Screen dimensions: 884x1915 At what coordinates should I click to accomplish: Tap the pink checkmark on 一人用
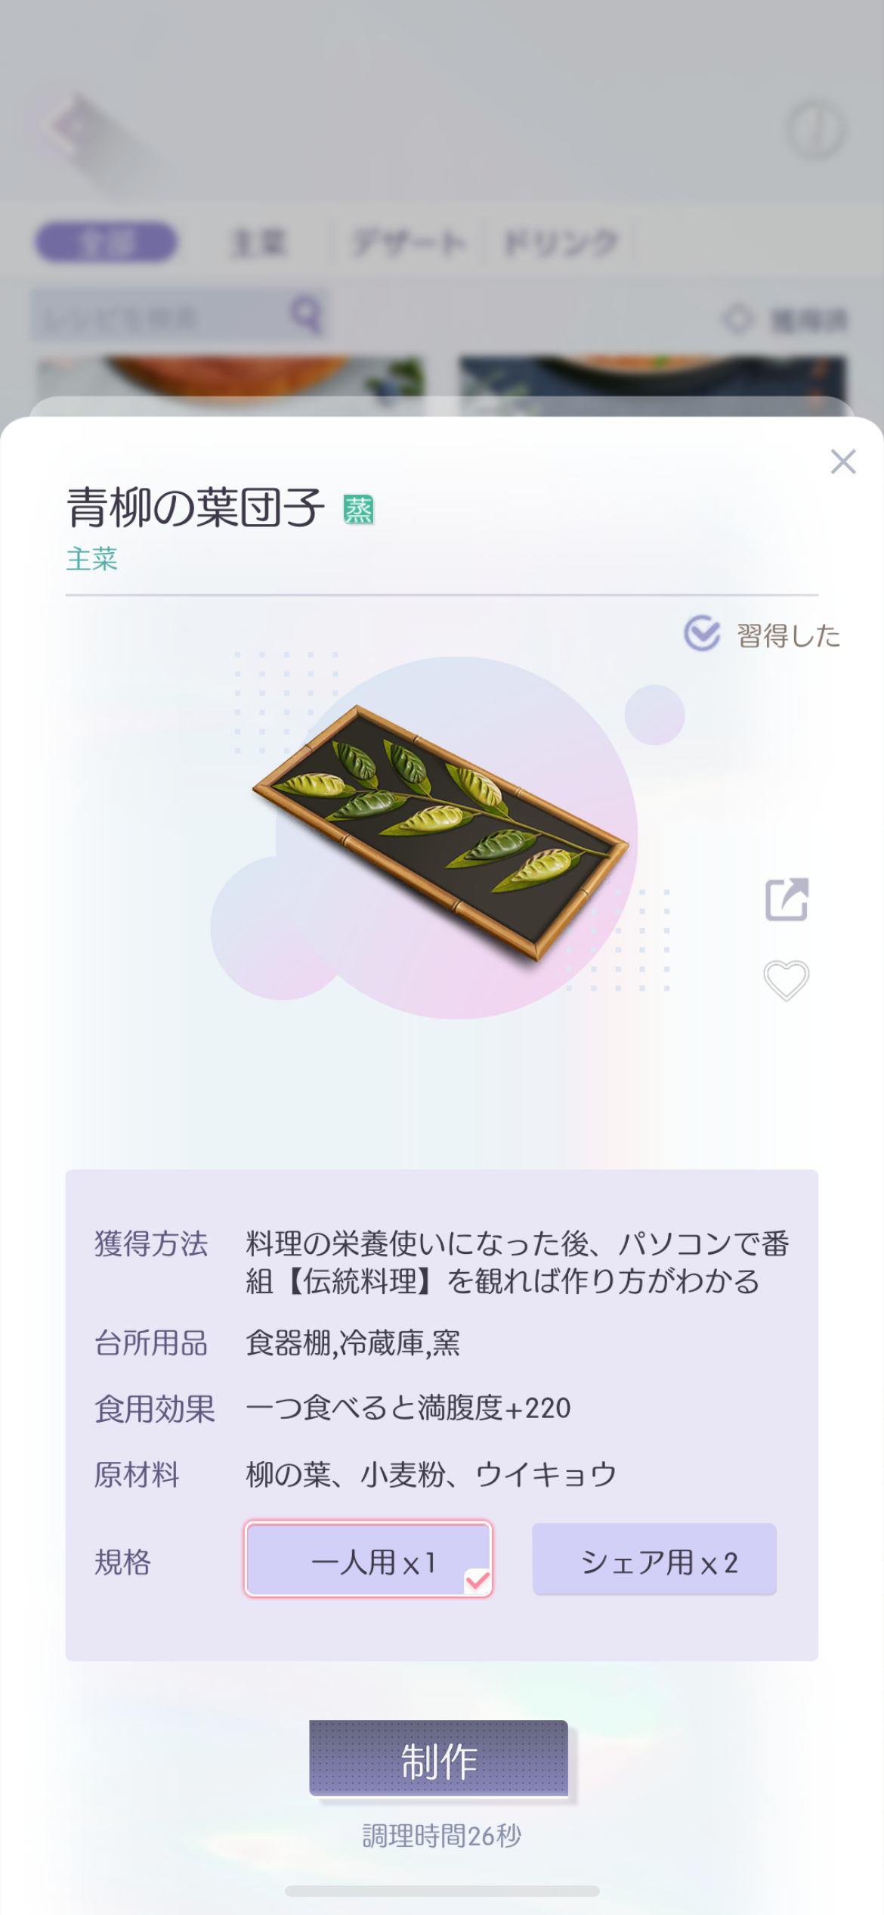point(478,1581)
